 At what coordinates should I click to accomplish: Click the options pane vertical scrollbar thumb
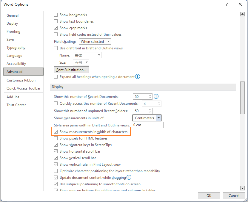[x=242, y=98]
